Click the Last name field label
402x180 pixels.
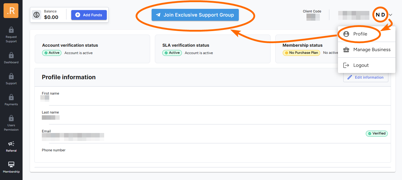[x=50, y=112]
